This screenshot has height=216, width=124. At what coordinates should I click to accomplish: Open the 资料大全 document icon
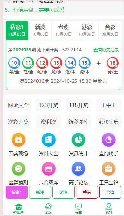tap(49, 140)
